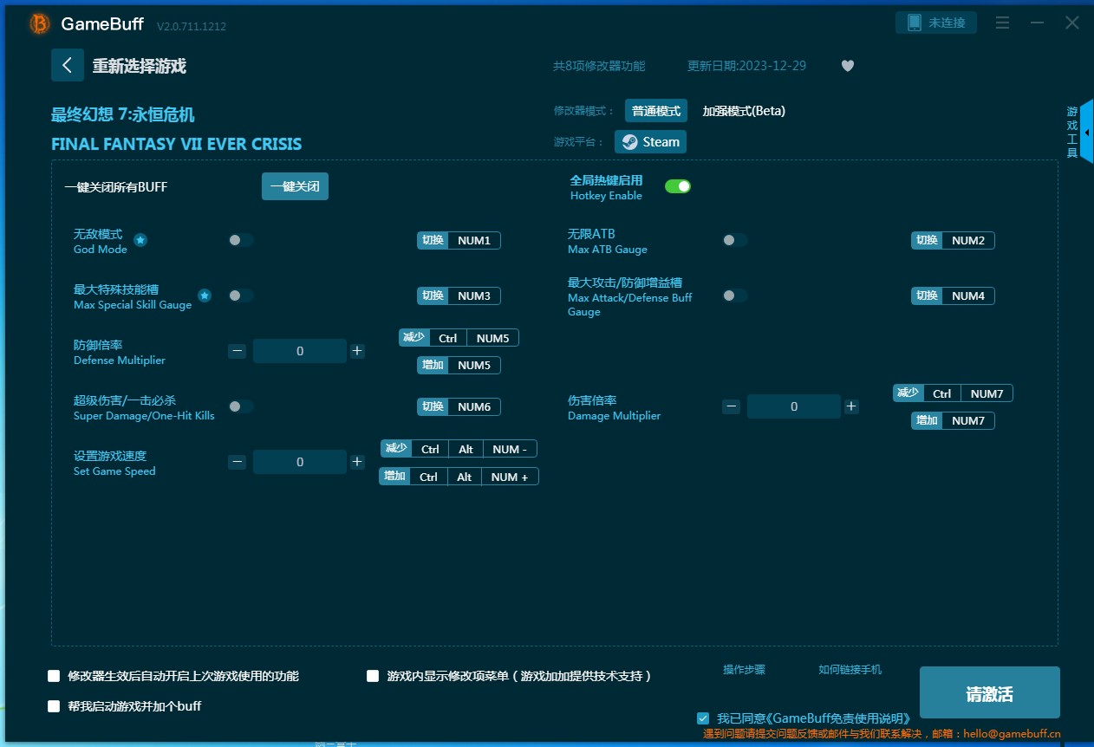The width and height of the screenshot is (1094, 747).
Task: Toggle God Mode switch on
Action: point(241,240)
